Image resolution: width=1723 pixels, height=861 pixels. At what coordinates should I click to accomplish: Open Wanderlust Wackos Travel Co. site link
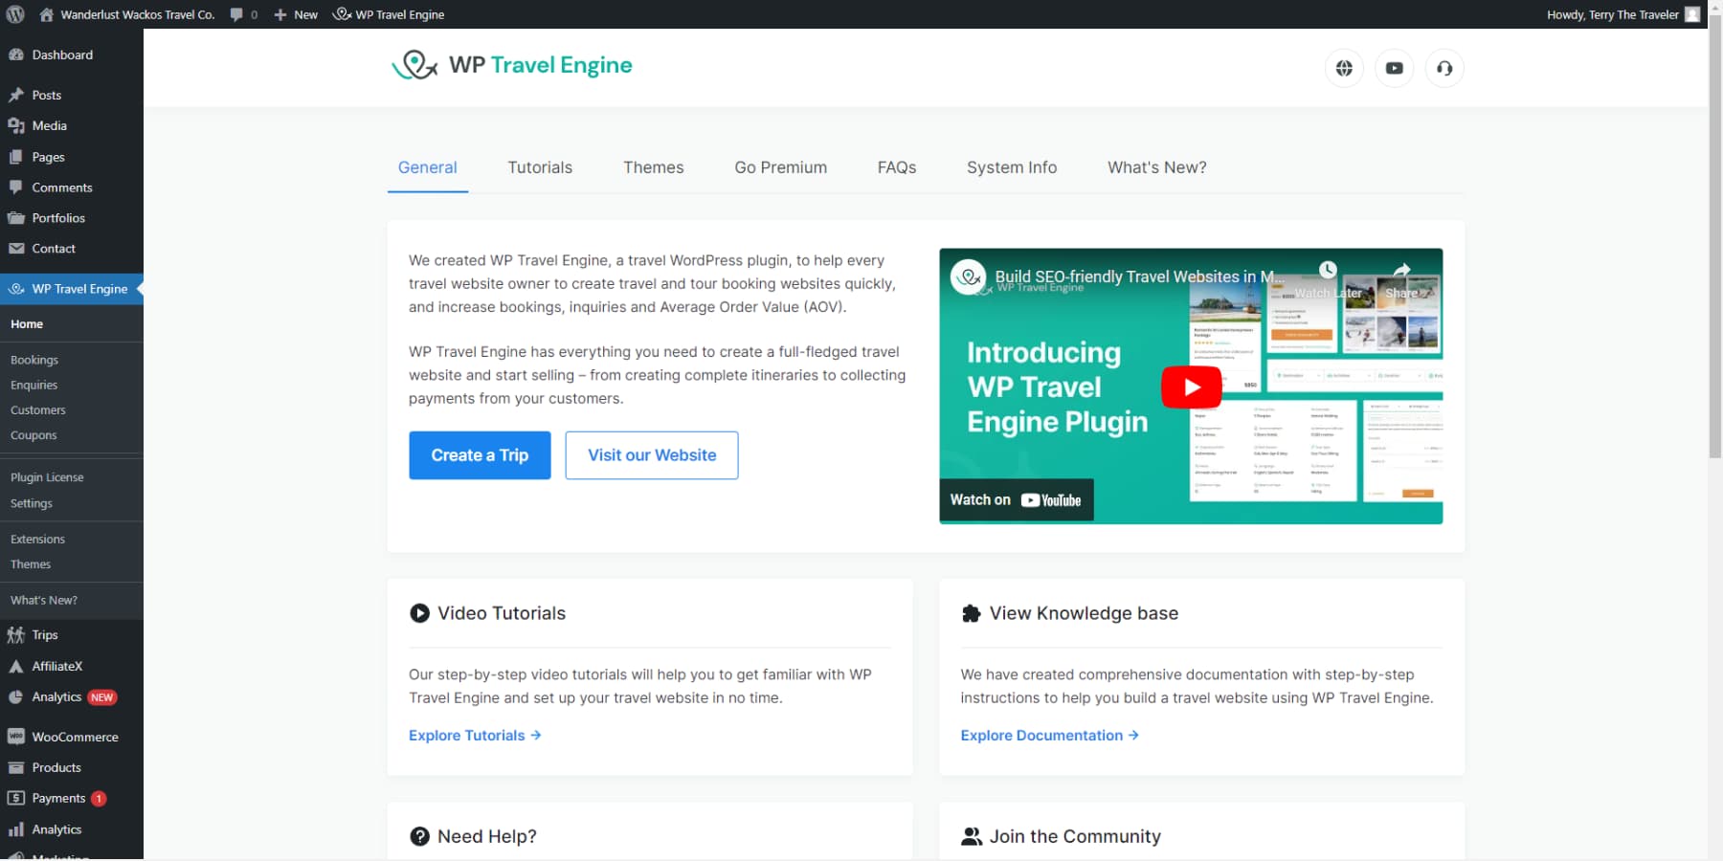pyautogui.click(x=126, y=14)
